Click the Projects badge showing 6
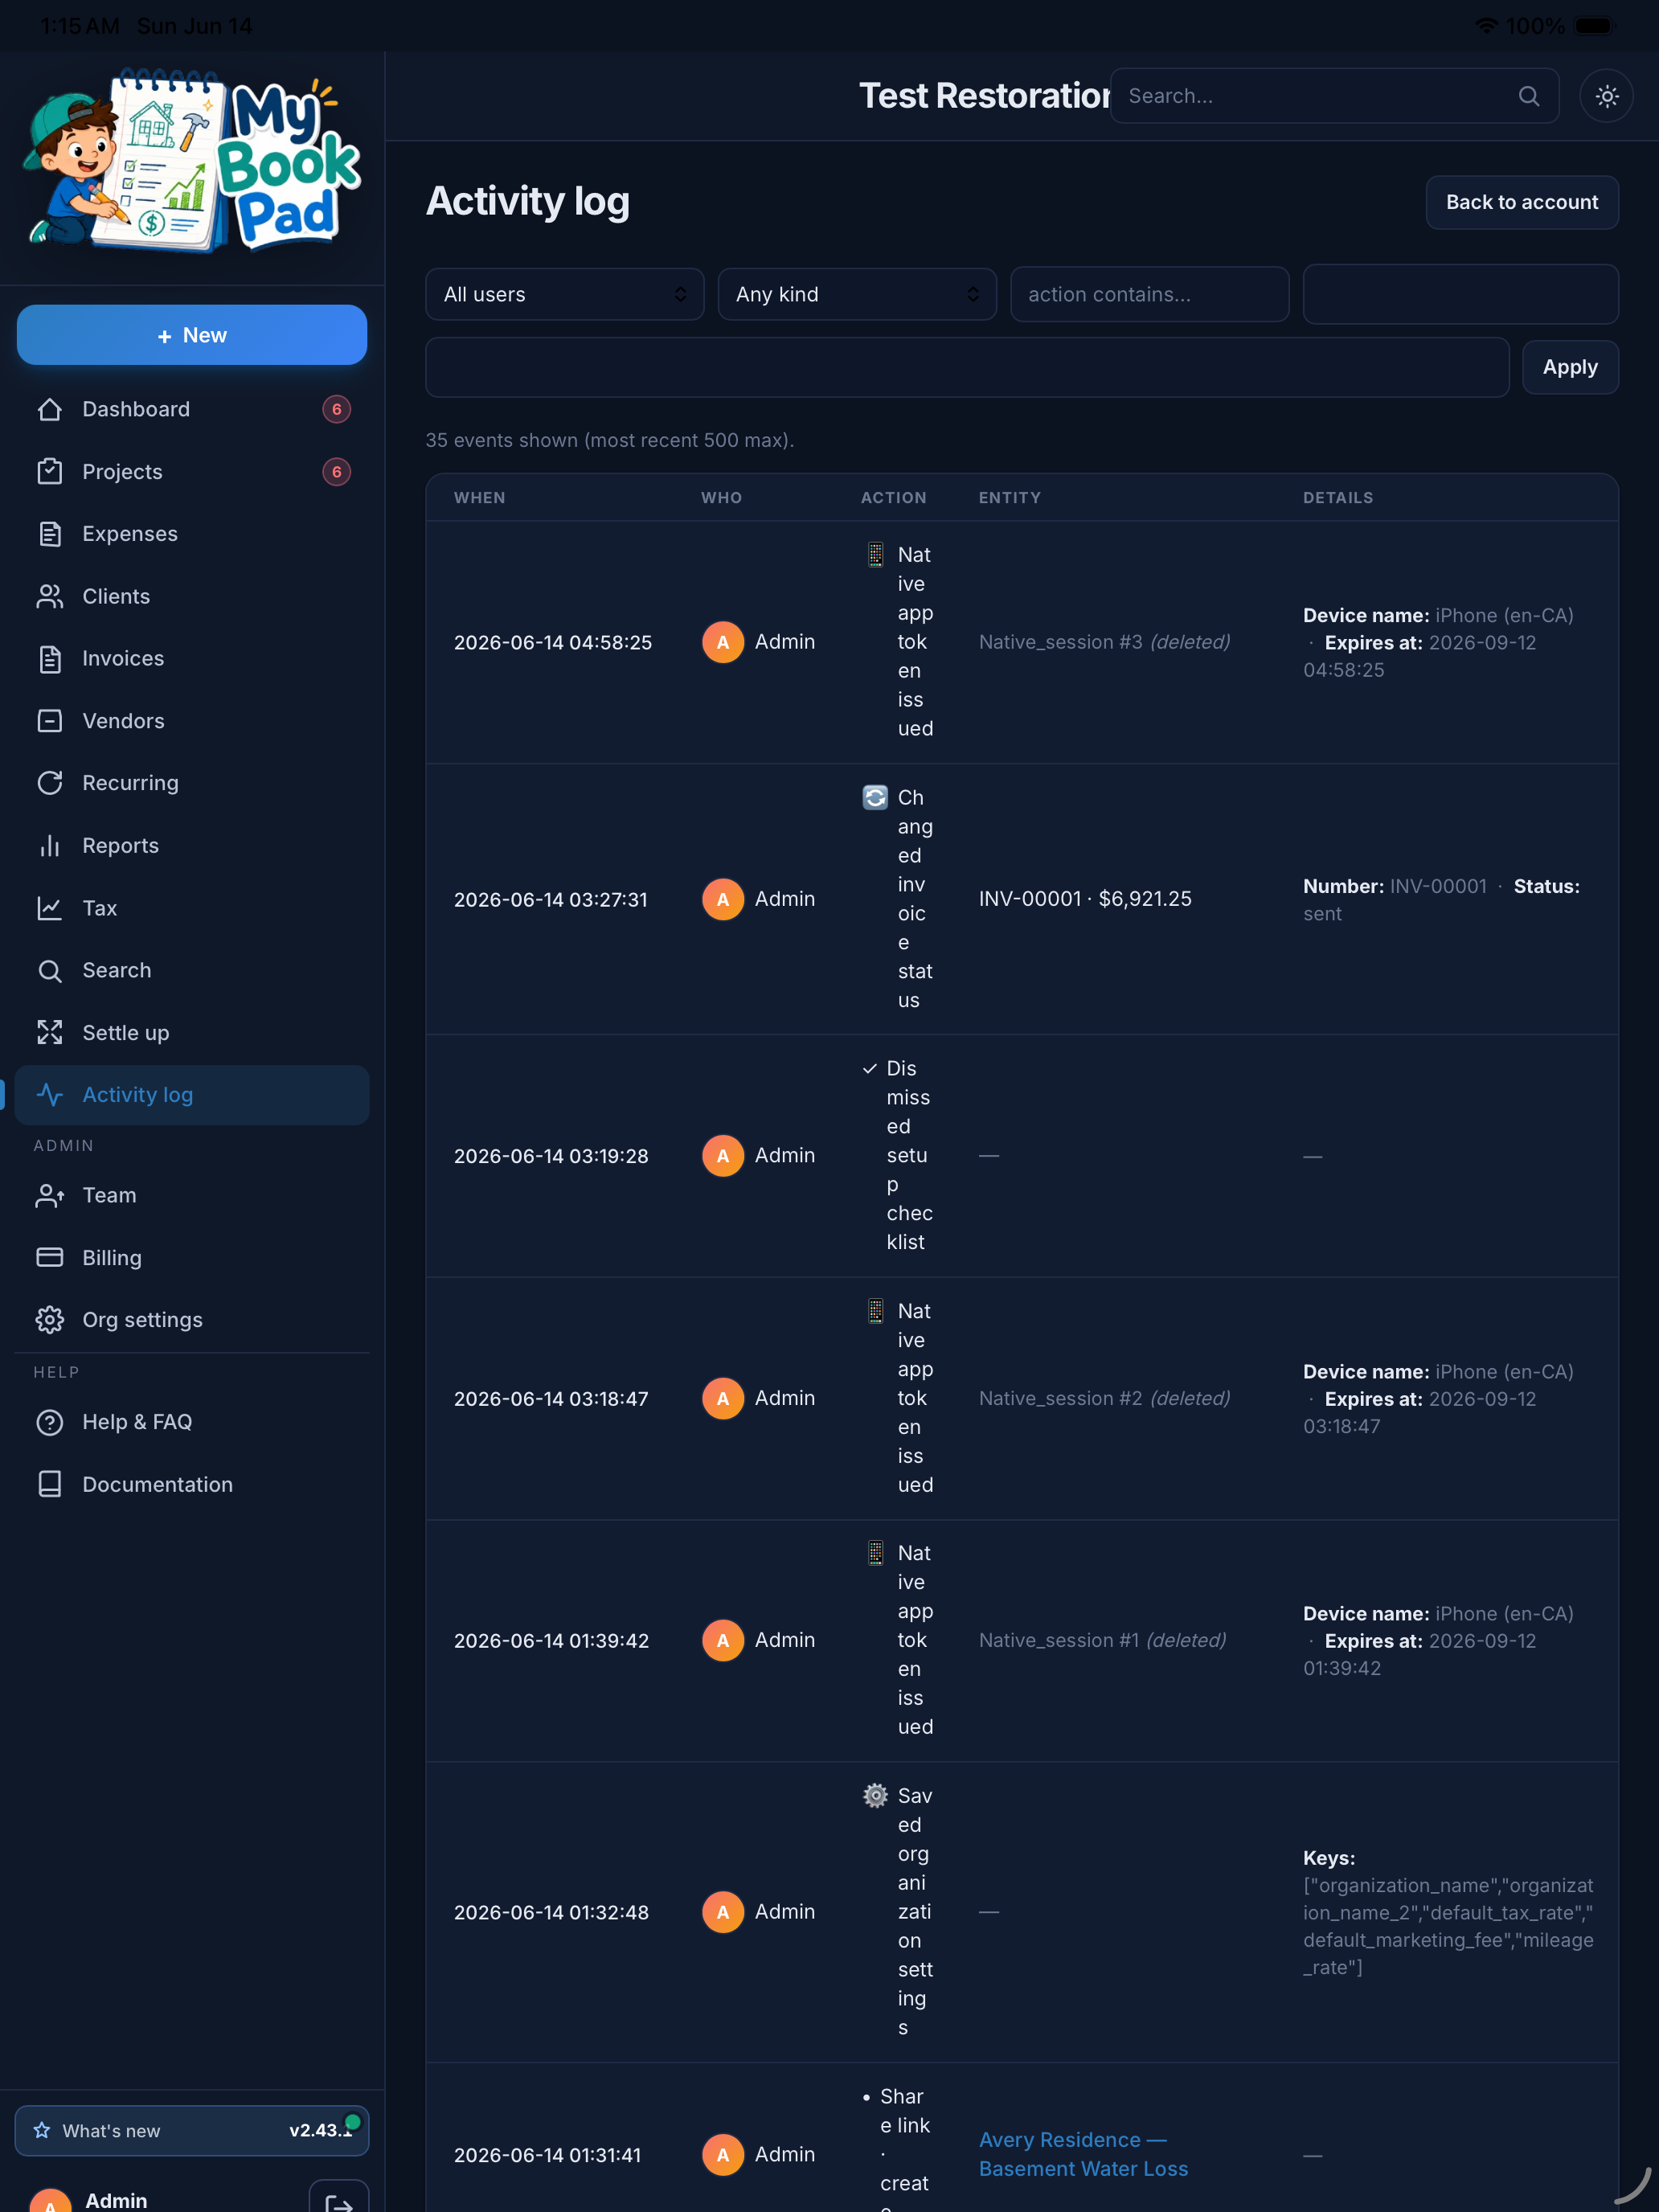The image size is (1659, 2212). (336, 471)
